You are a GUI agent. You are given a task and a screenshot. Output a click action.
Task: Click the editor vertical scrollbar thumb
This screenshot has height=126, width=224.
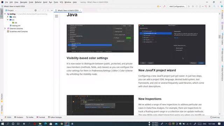(219, 36)
